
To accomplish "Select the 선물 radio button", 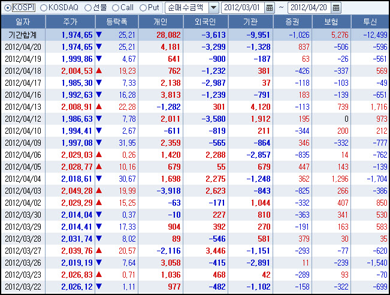I will [x=88, y=8].
